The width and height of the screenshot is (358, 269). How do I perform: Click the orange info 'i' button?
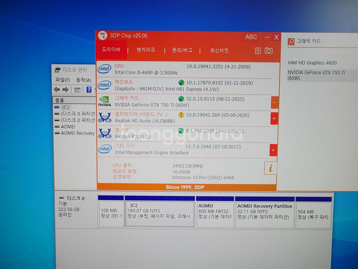[271, 168]
